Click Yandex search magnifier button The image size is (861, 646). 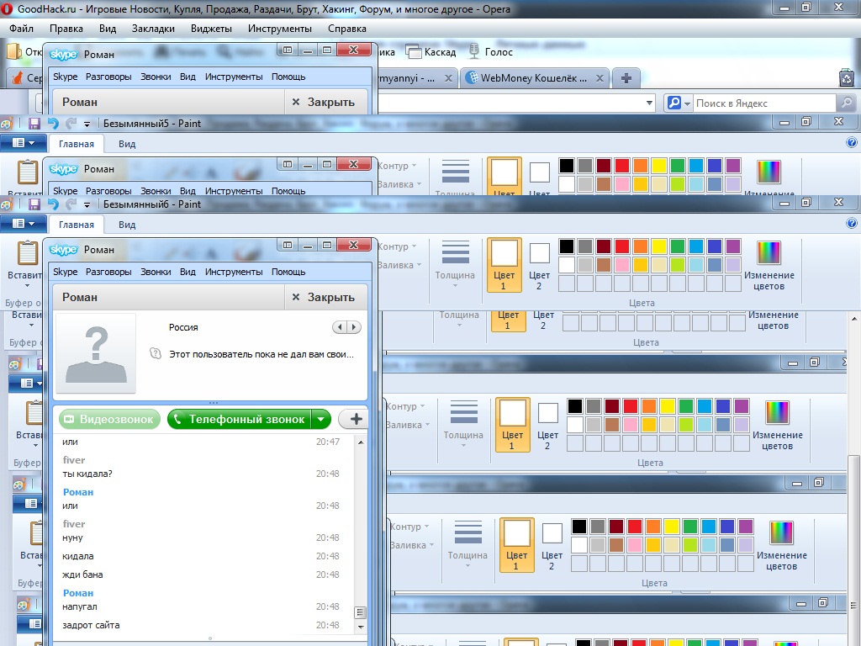846,103
